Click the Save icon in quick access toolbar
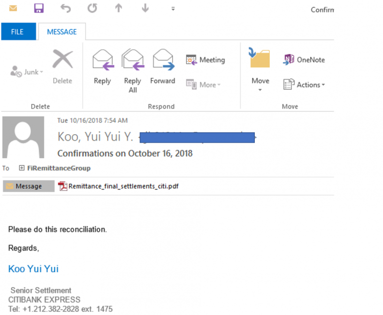The image size is (383, 315). pyautogui.click(x=38, y=8)
